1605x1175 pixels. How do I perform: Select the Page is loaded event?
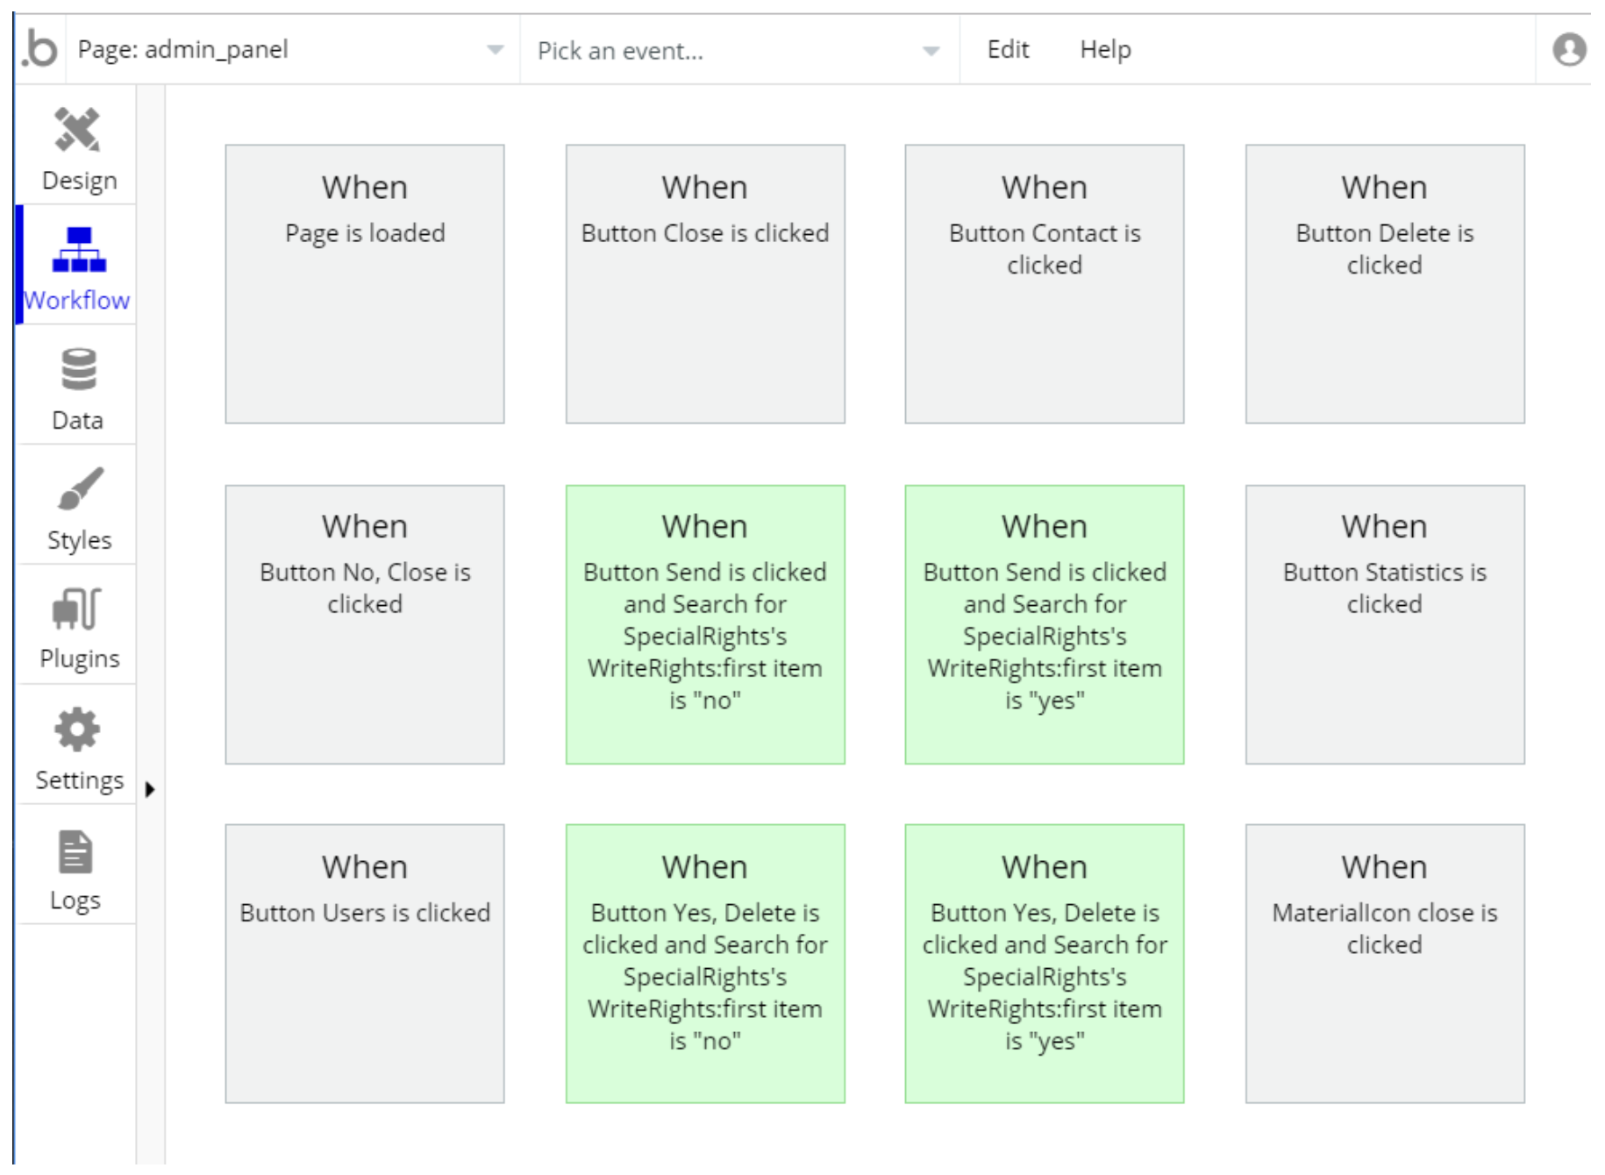pyautogui.click(x=365, y=284)
